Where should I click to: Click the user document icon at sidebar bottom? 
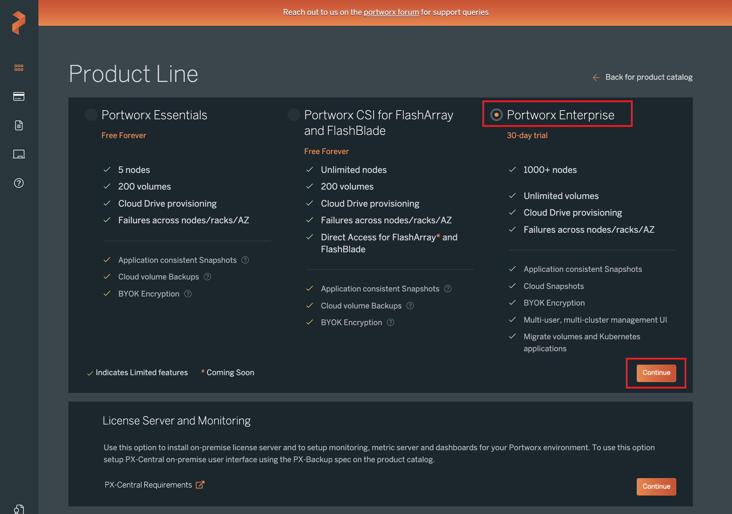click(x=19, y=509)
